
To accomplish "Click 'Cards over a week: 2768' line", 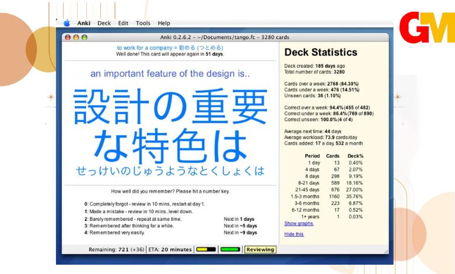I will [x=321, y=84].
